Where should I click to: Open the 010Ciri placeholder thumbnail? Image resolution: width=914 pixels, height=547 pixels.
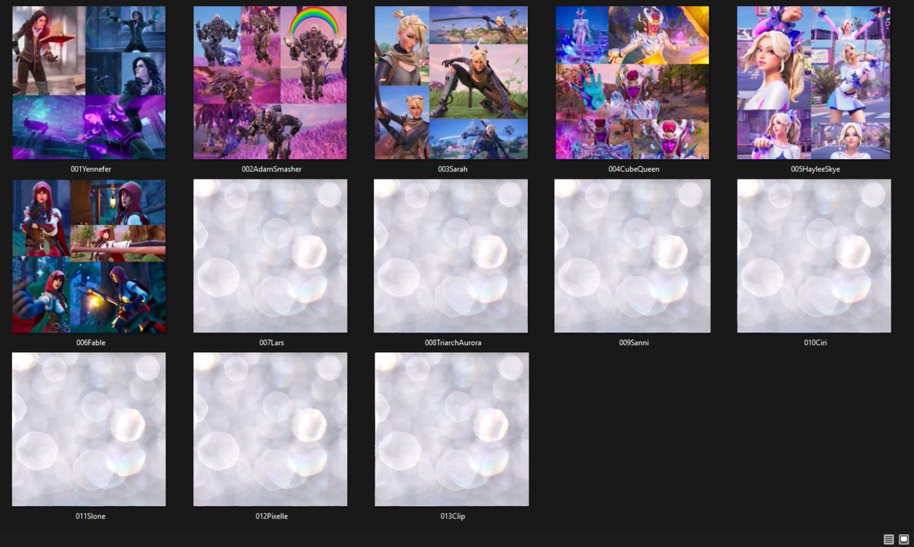click(x=814, y=256)
